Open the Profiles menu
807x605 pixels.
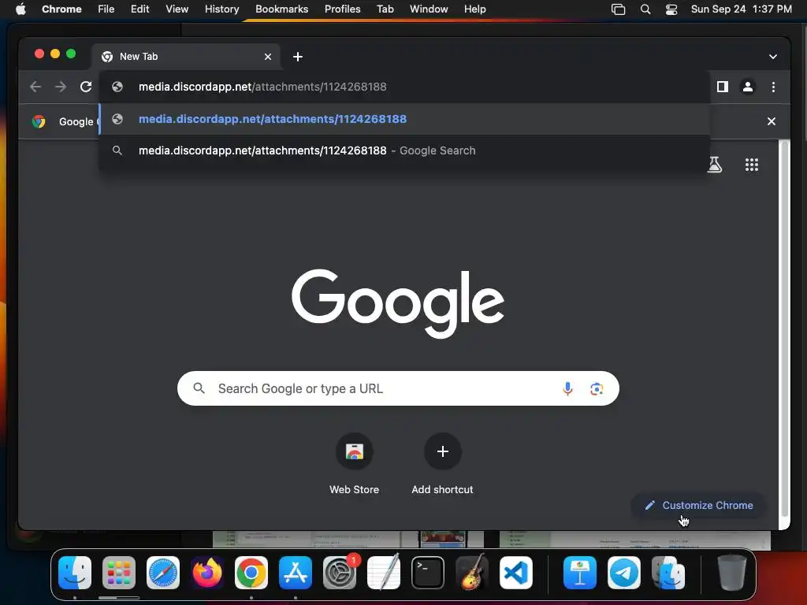coord(342,9)
